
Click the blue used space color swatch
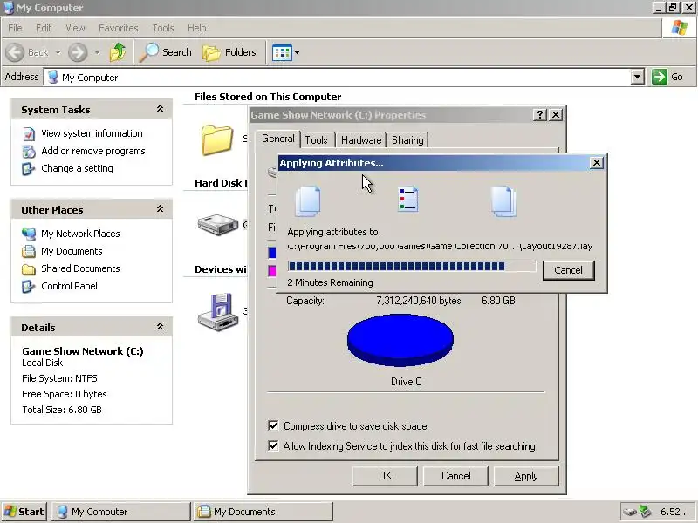tap(272, 252)
